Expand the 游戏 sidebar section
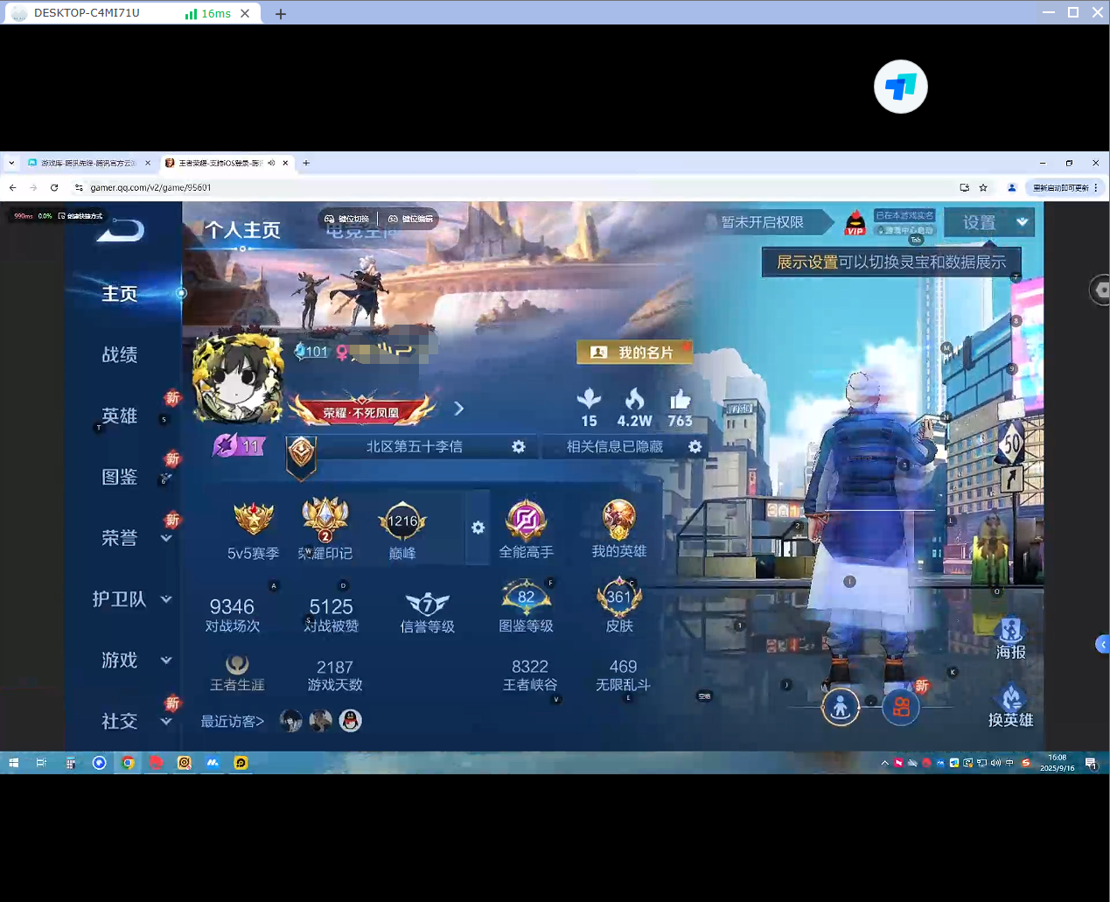Screen dimensions: 1110x902 (x=166, y=661)
